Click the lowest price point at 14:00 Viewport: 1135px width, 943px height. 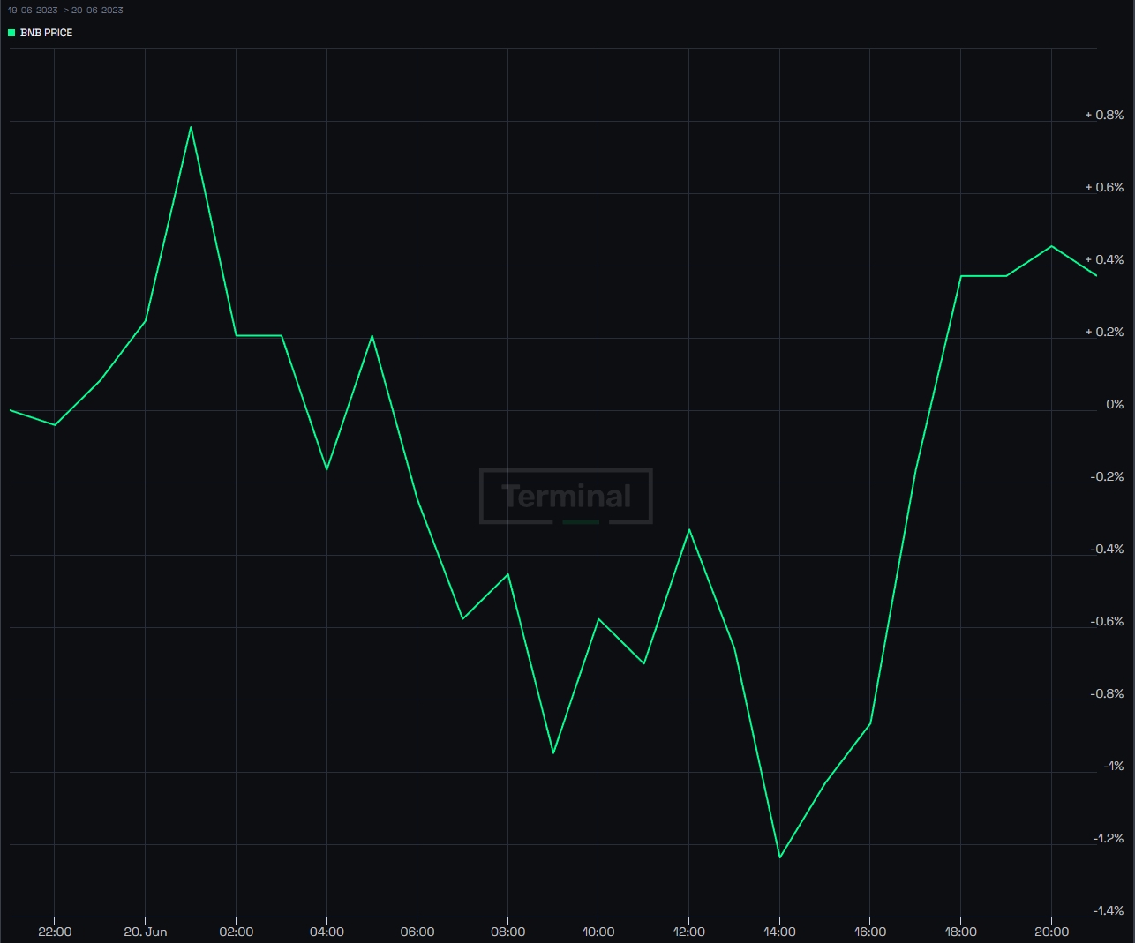pos(780,857)
